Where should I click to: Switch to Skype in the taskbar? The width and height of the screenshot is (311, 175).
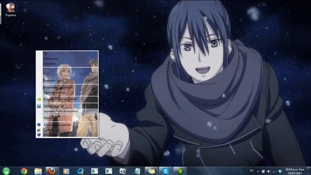(165, 171)
